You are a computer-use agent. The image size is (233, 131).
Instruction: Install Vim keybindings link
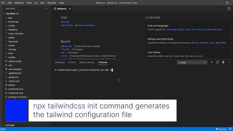click(x=196, y=43)
